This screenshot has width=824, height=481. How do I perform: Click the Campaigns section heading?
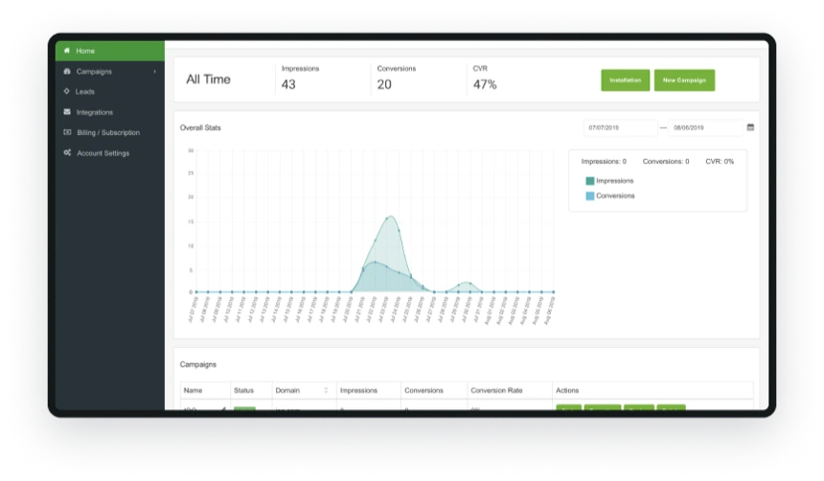coord(198,364)
